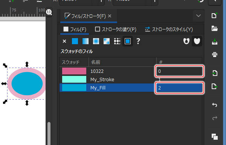
Task: Select nonzero fill rule heart icon
Action: [197, 41]
